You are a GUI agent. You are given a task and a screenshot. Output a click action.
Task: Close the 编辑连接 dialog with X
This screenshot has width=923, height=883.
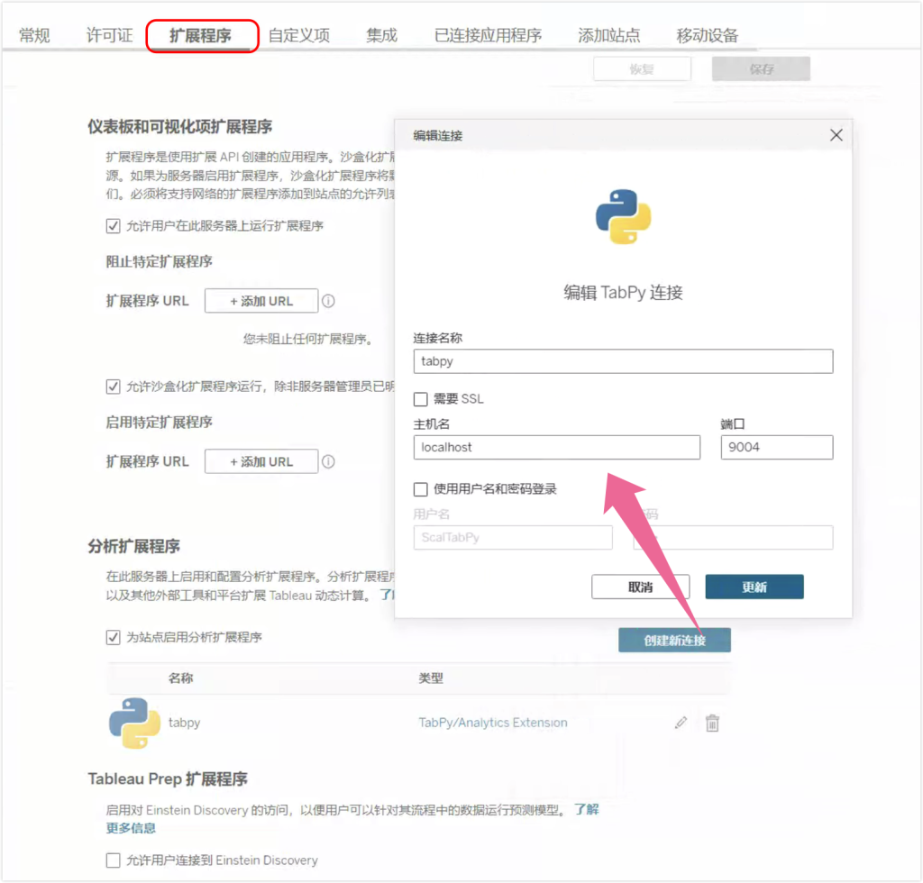coord(836,135)
